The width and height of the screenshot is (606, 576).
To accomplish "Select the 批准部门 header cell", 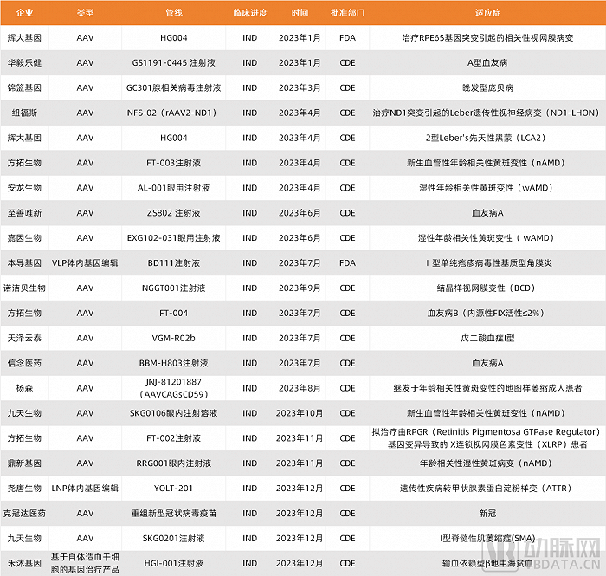I will (347, 13).
